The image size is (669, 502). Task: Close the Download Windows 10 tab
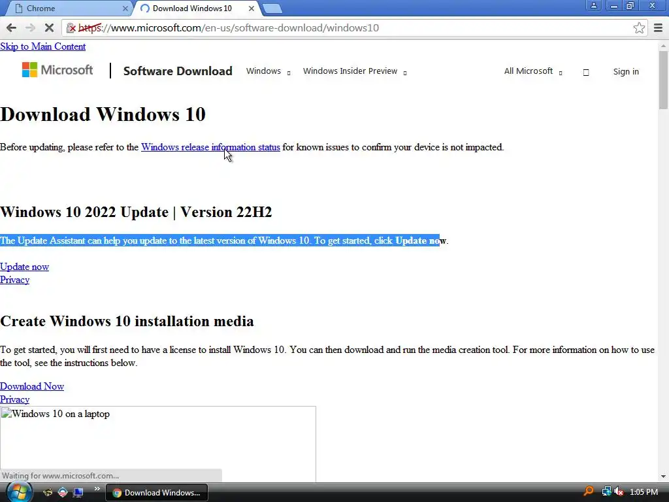point(252,8)
